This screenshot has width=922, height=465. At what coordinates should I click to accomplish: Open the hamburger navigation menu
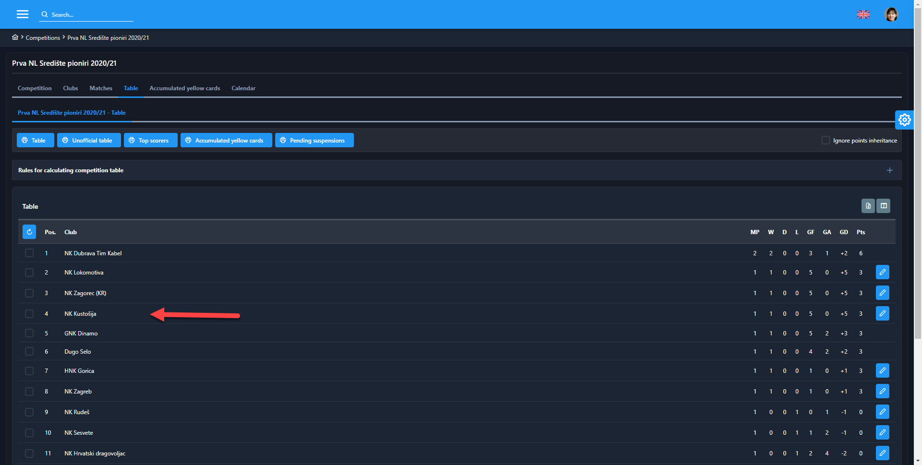(x=23, y=14)
